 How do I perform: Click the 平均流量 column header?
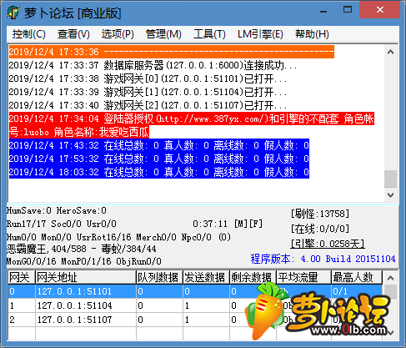303,277
